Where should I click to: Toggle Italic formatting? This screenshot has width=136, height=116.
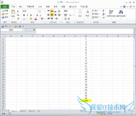[27, 15]
